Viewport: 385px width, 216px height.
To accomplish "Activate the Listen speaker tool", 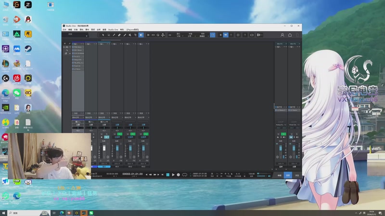I will (141, 35).
